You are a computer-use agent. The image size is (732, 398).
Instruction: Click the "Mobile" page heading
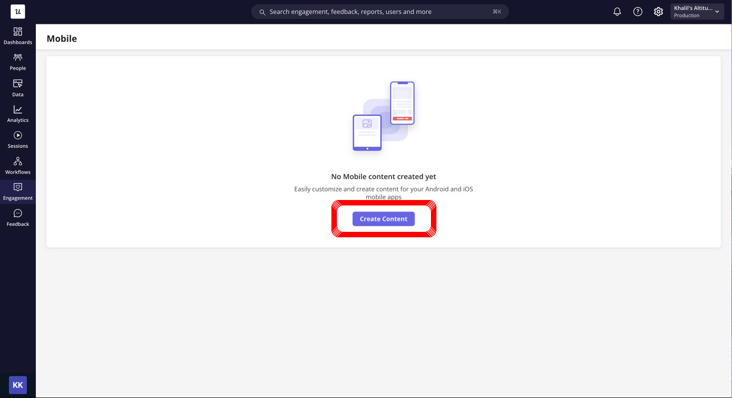click(62, 39)
